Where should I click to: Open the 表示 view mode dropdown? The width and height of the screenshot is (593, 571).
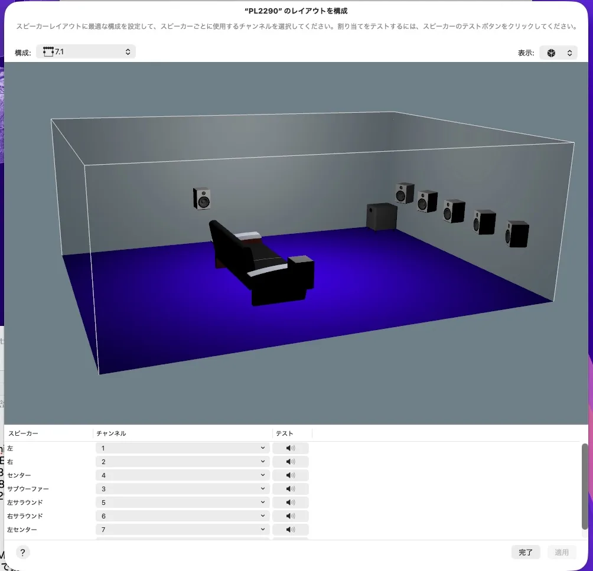558,53
